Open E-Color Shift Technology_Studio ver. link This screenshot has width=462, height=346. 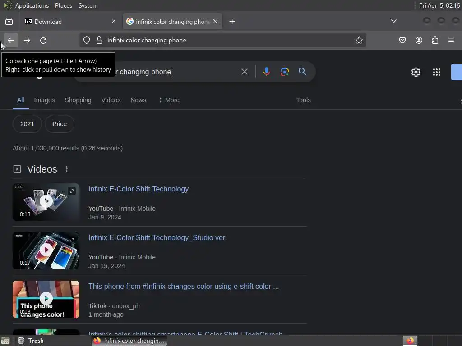click(157, 238)
